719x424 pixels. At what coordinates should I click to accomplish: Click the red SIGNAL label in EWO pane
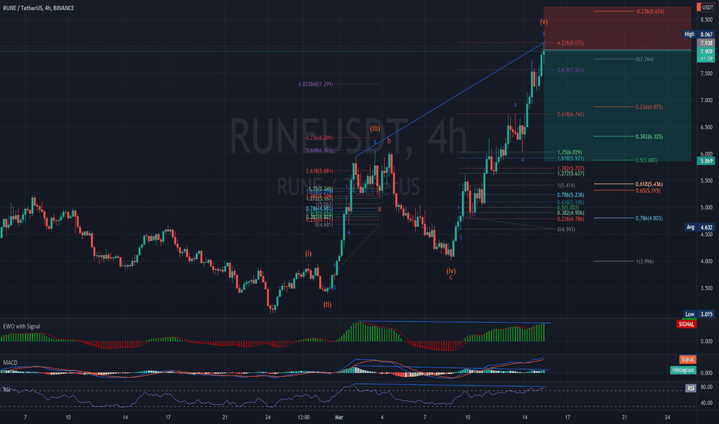click(x=686, y=324)
